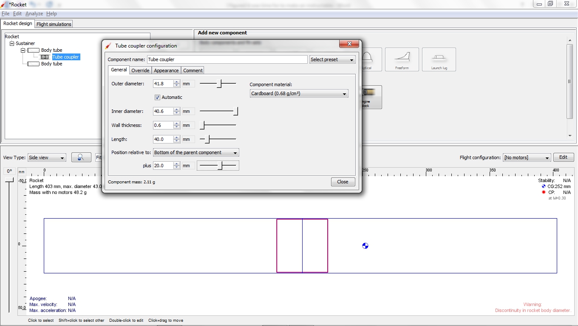Click the position plus offset slider
Screen dimensions: 578x326
coord(218,166)
